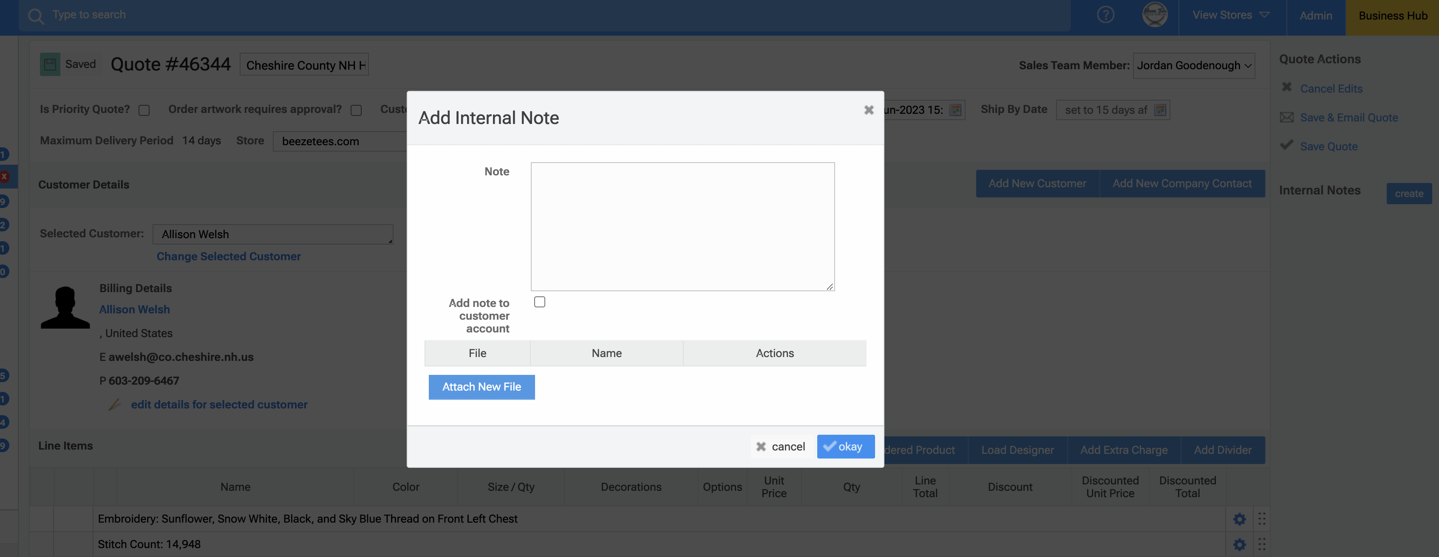Click the pencil edit customer icon
This screenshot has width=1439, height=557.
(x=114, y=404)
